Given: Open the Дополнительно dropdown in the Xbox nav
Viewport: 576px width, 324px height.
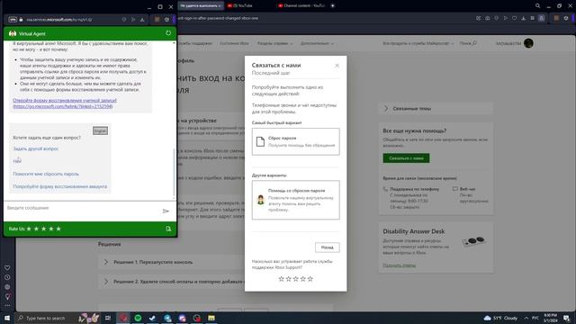Looking at the screenshot, I should click(x=317, y=43).
